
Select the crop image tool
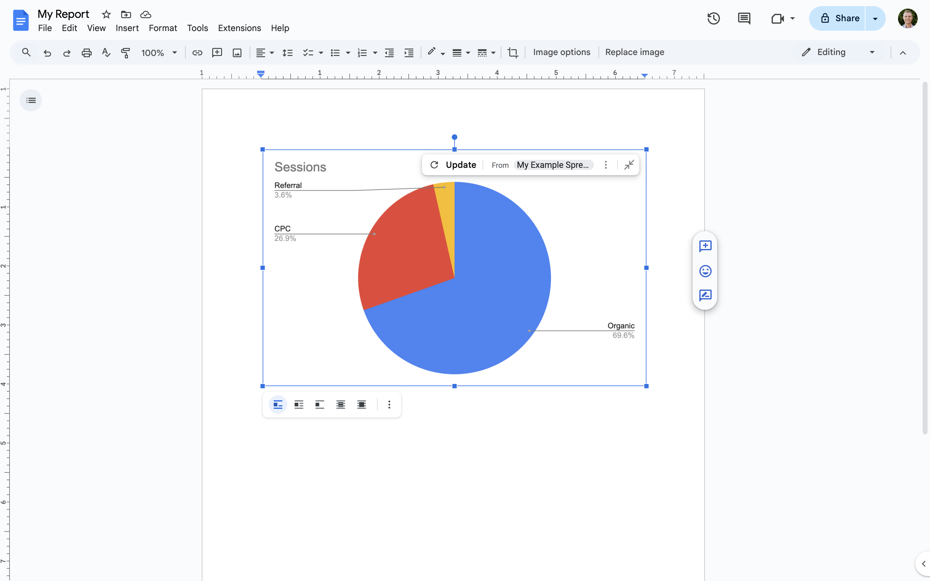pos(513,52)
